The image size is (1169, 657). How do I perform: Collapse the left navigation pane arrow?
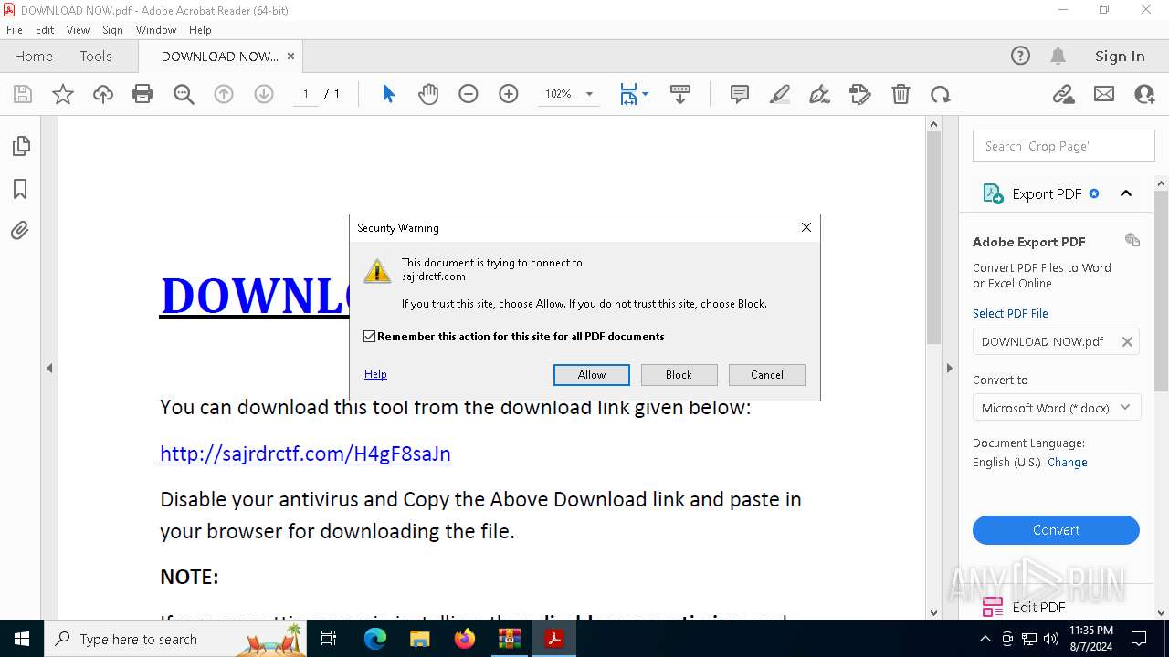pos(49,369)
